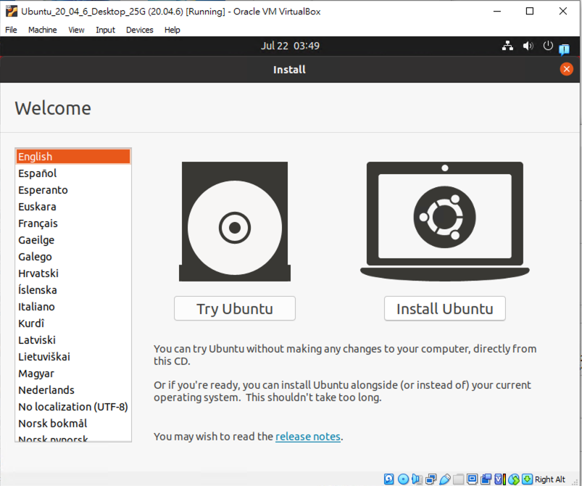This screenshot has height=486, width=582.
Task: Open Ubuntu network indicator in top bar
Action: (507, 46)
